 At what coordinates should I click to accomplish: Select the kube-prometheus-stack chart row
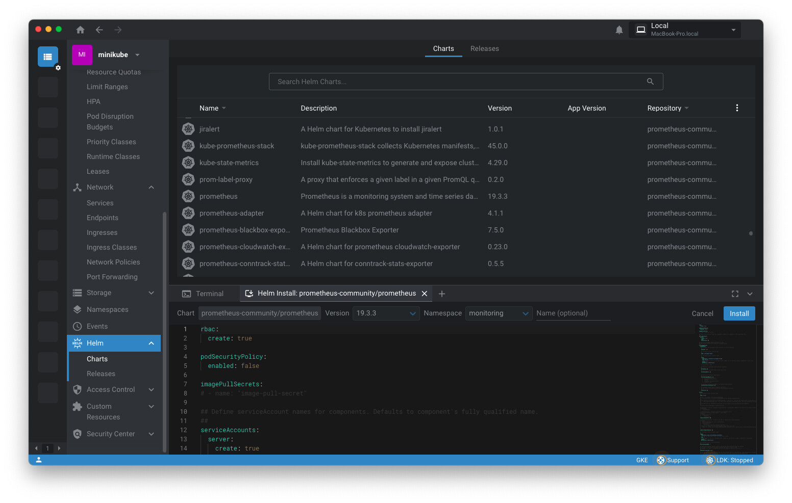(237, 146)
